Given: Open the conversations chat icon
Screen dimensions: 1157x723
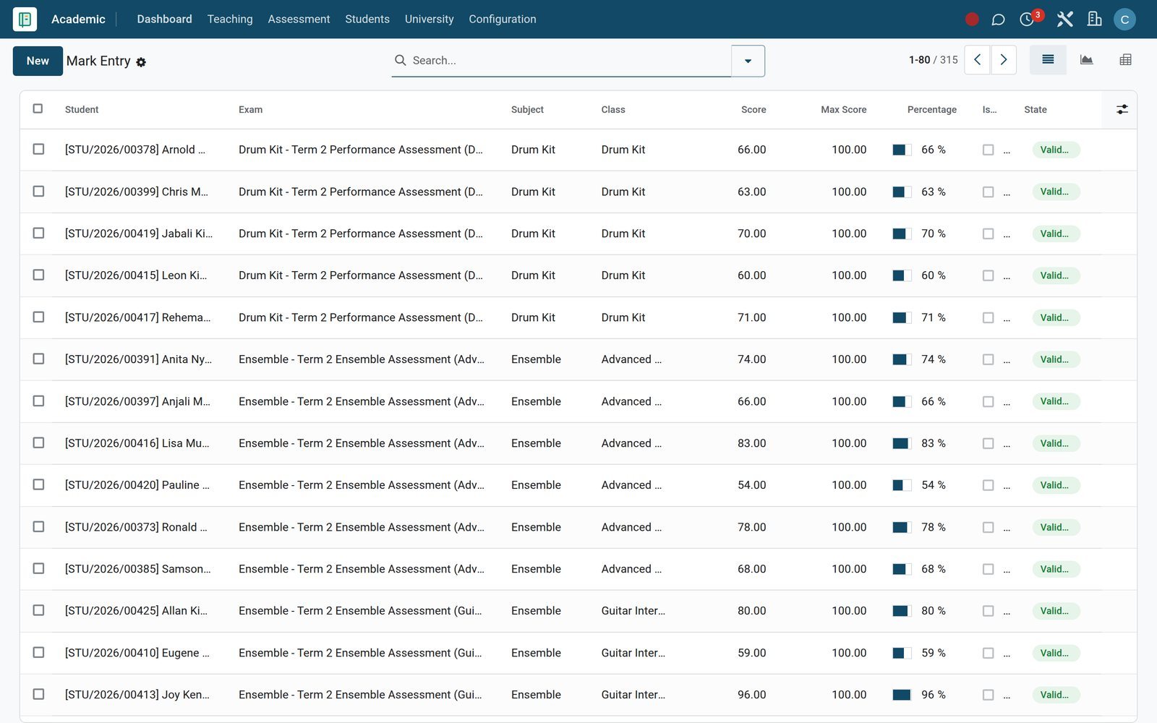Looking at the screenshot, I should click(998, 20).
